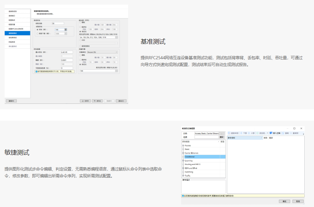Viewport: 314px width, 207px height.
Task: Click the 确定 button in editor dialog
Action: coord(284,201)
